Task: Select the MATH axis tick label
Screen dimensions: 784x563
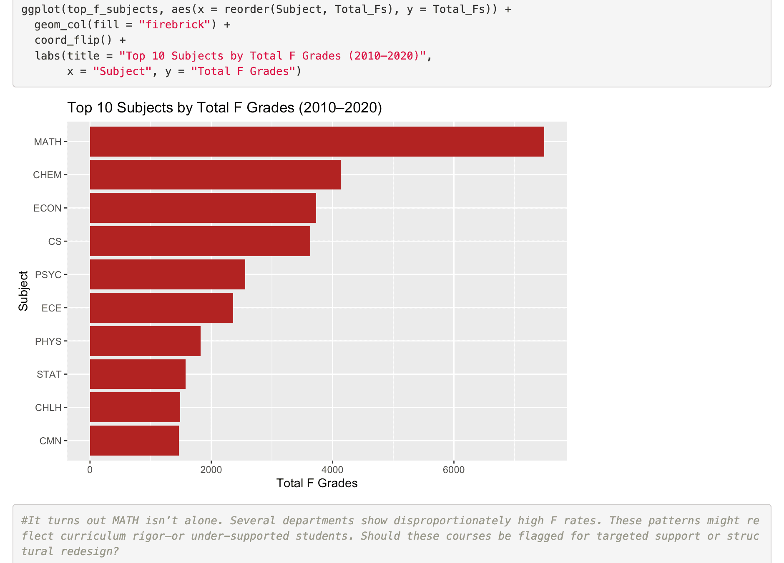Action: [x=48, y=142]
